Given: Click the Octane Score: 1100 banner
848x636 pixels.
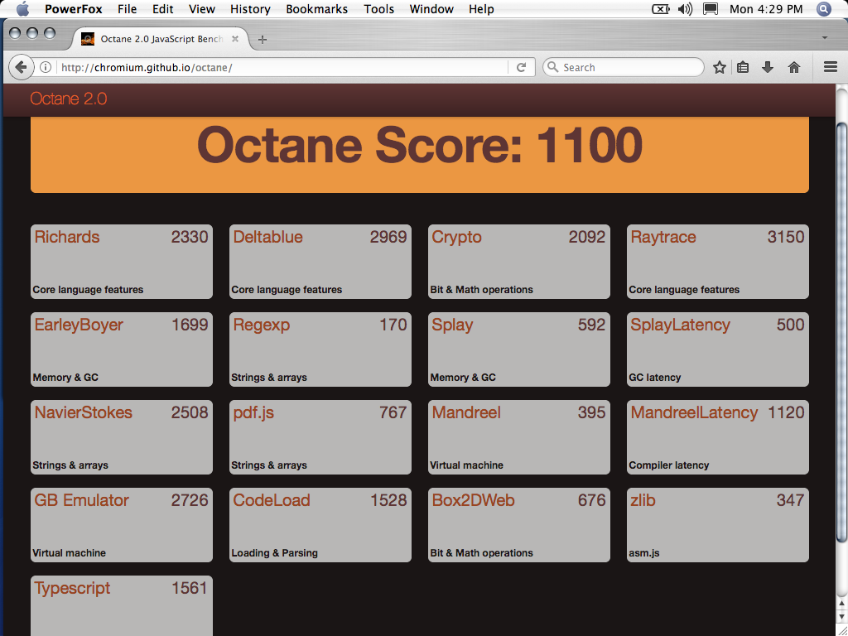Looking at the screenshot, I should coord(420,154).
